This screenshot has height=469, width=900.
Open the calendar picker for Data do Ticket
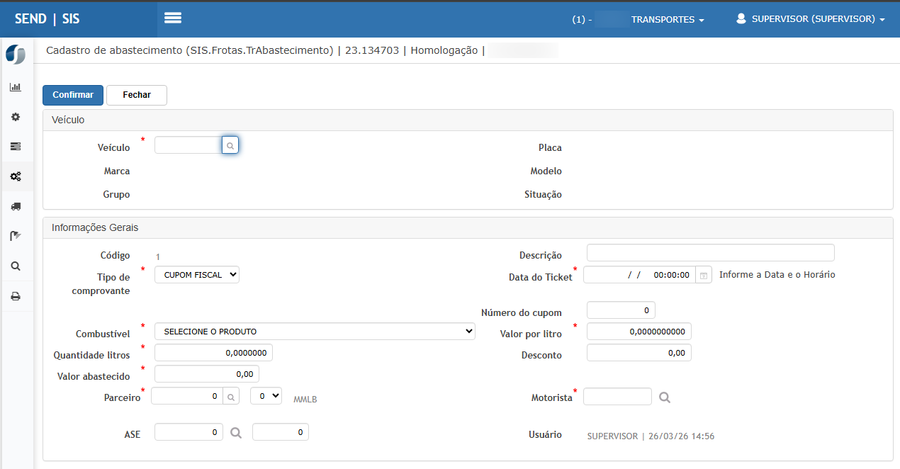(704, 275)
